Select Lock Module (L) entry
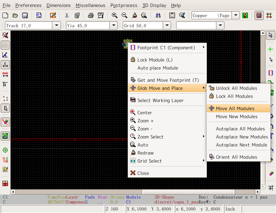The image size is (276, 213). click(155, 60)
